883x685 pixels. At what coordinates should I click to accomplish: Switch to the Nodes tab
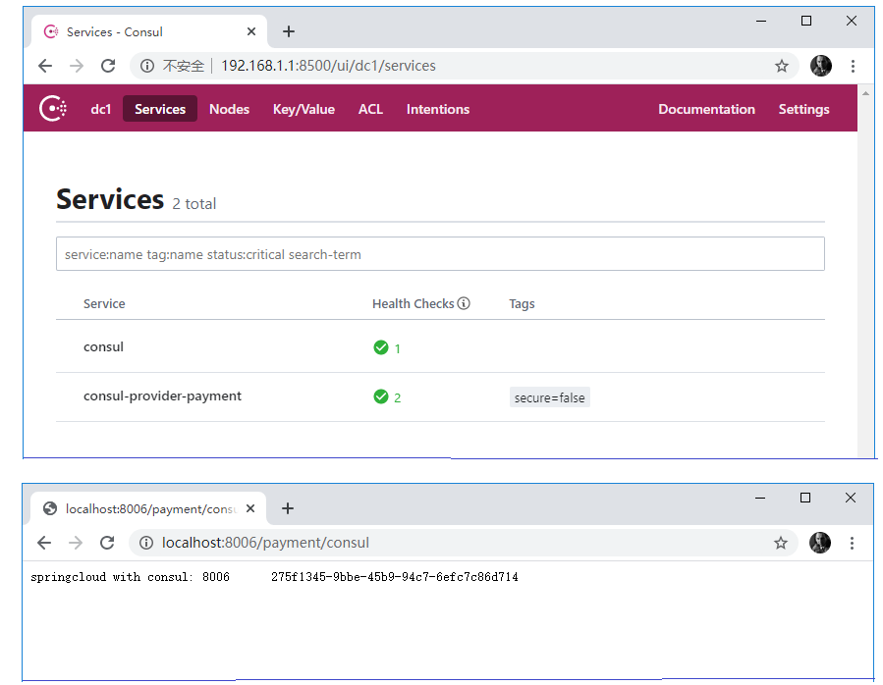coord(229,109)
